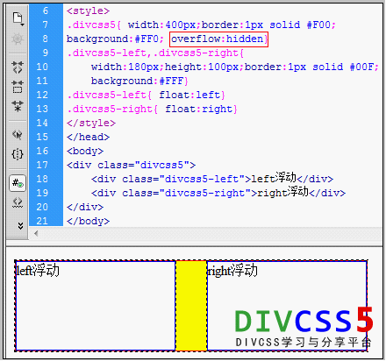Screen dimensions: 386x361
Task: Click the Show Code Navigator wheel icon
Action: 18,39
